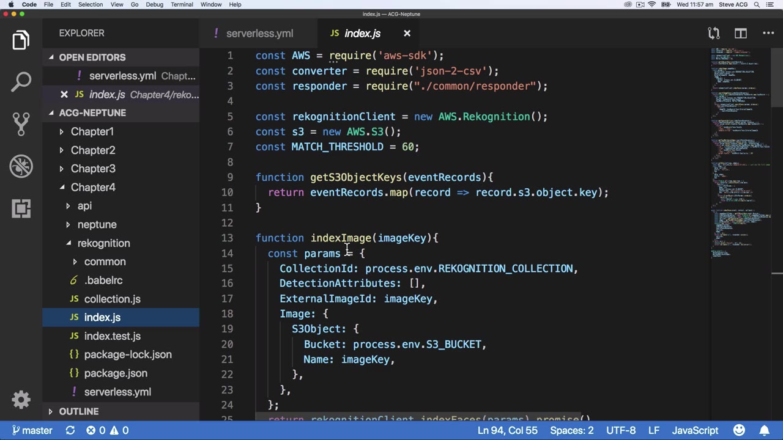Image resolution: width=783 pixels, height=440 pixels.
Task: Open the Manage gear menu
Action: coord(21,400)
